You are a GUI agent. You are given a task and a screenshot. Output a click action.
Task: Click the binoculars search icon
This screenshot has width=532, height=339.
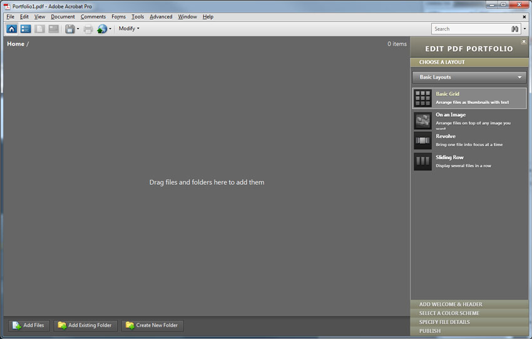[x=515, y=29]
